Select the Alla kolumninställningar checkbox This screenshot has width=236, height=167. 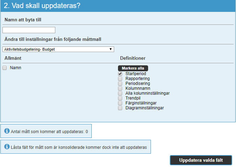tap(120, 93)
